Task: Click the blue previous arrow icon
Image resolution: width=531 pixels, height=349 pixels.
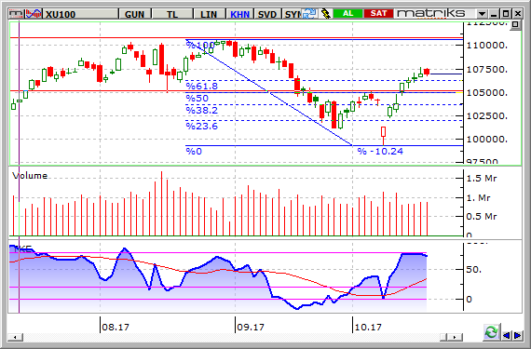Action: (x=506, y=335)
